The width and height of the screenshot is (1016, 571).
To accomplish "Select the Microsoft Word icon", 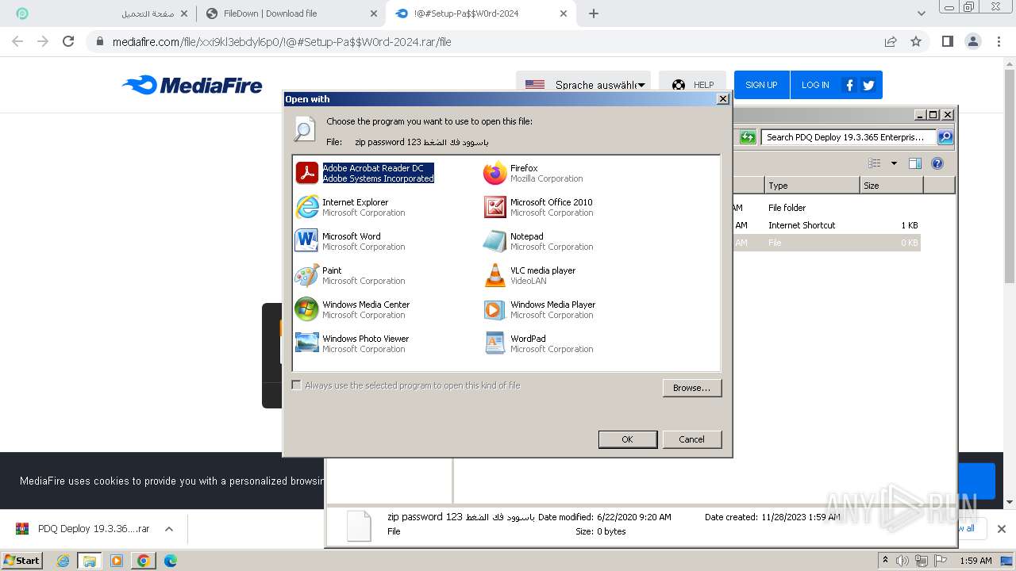I will pos(306,241).
